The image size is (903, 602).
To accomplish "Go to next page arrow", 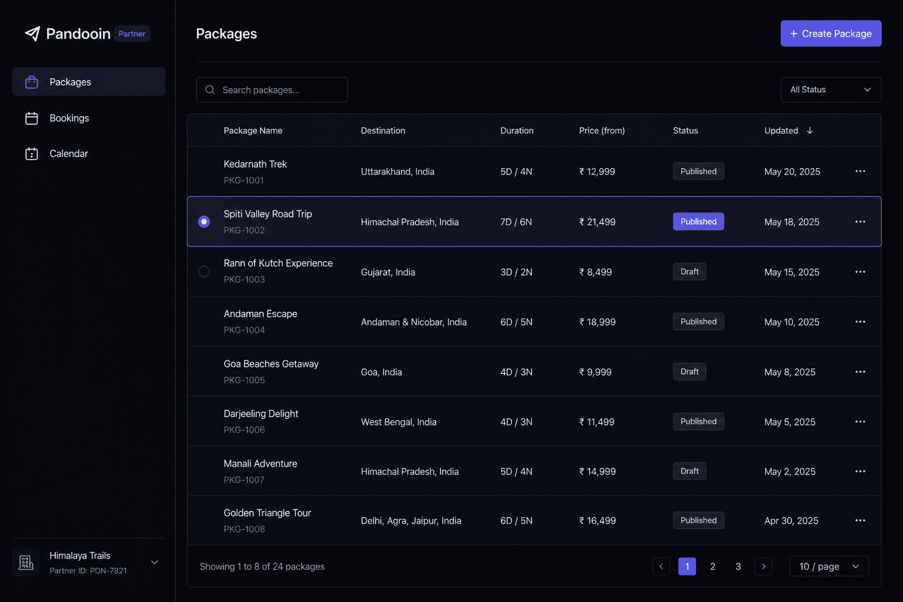I will 764,566.
